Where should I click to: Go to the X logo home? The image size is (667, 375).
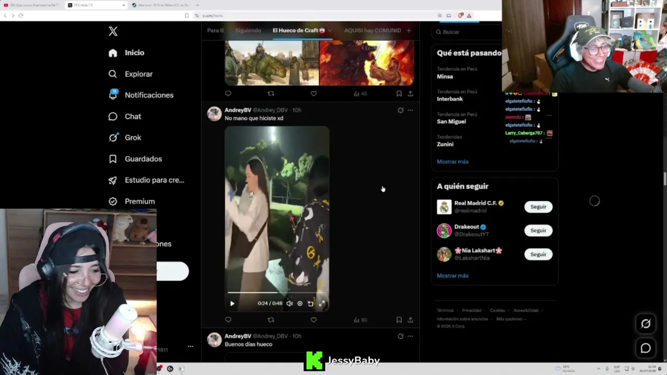[113, 31]
